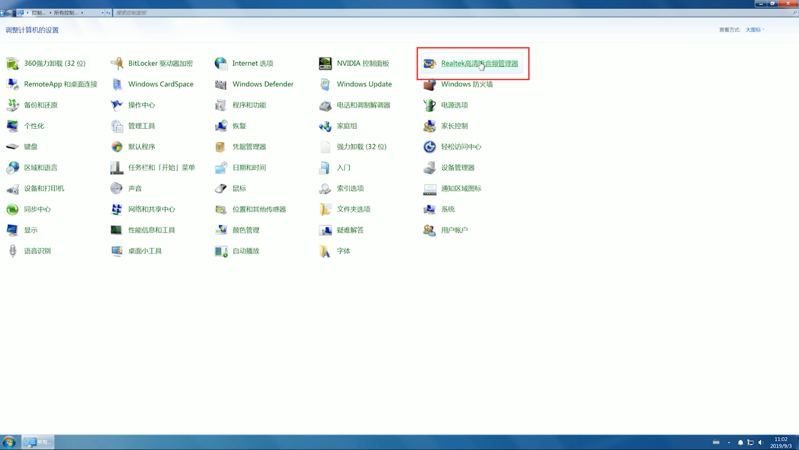Open 操作中心 flag icon

117,105
